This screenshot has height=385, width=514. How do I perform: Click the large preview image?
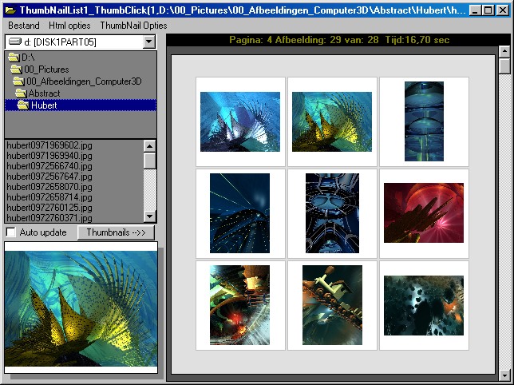click(x=80, y=308)
